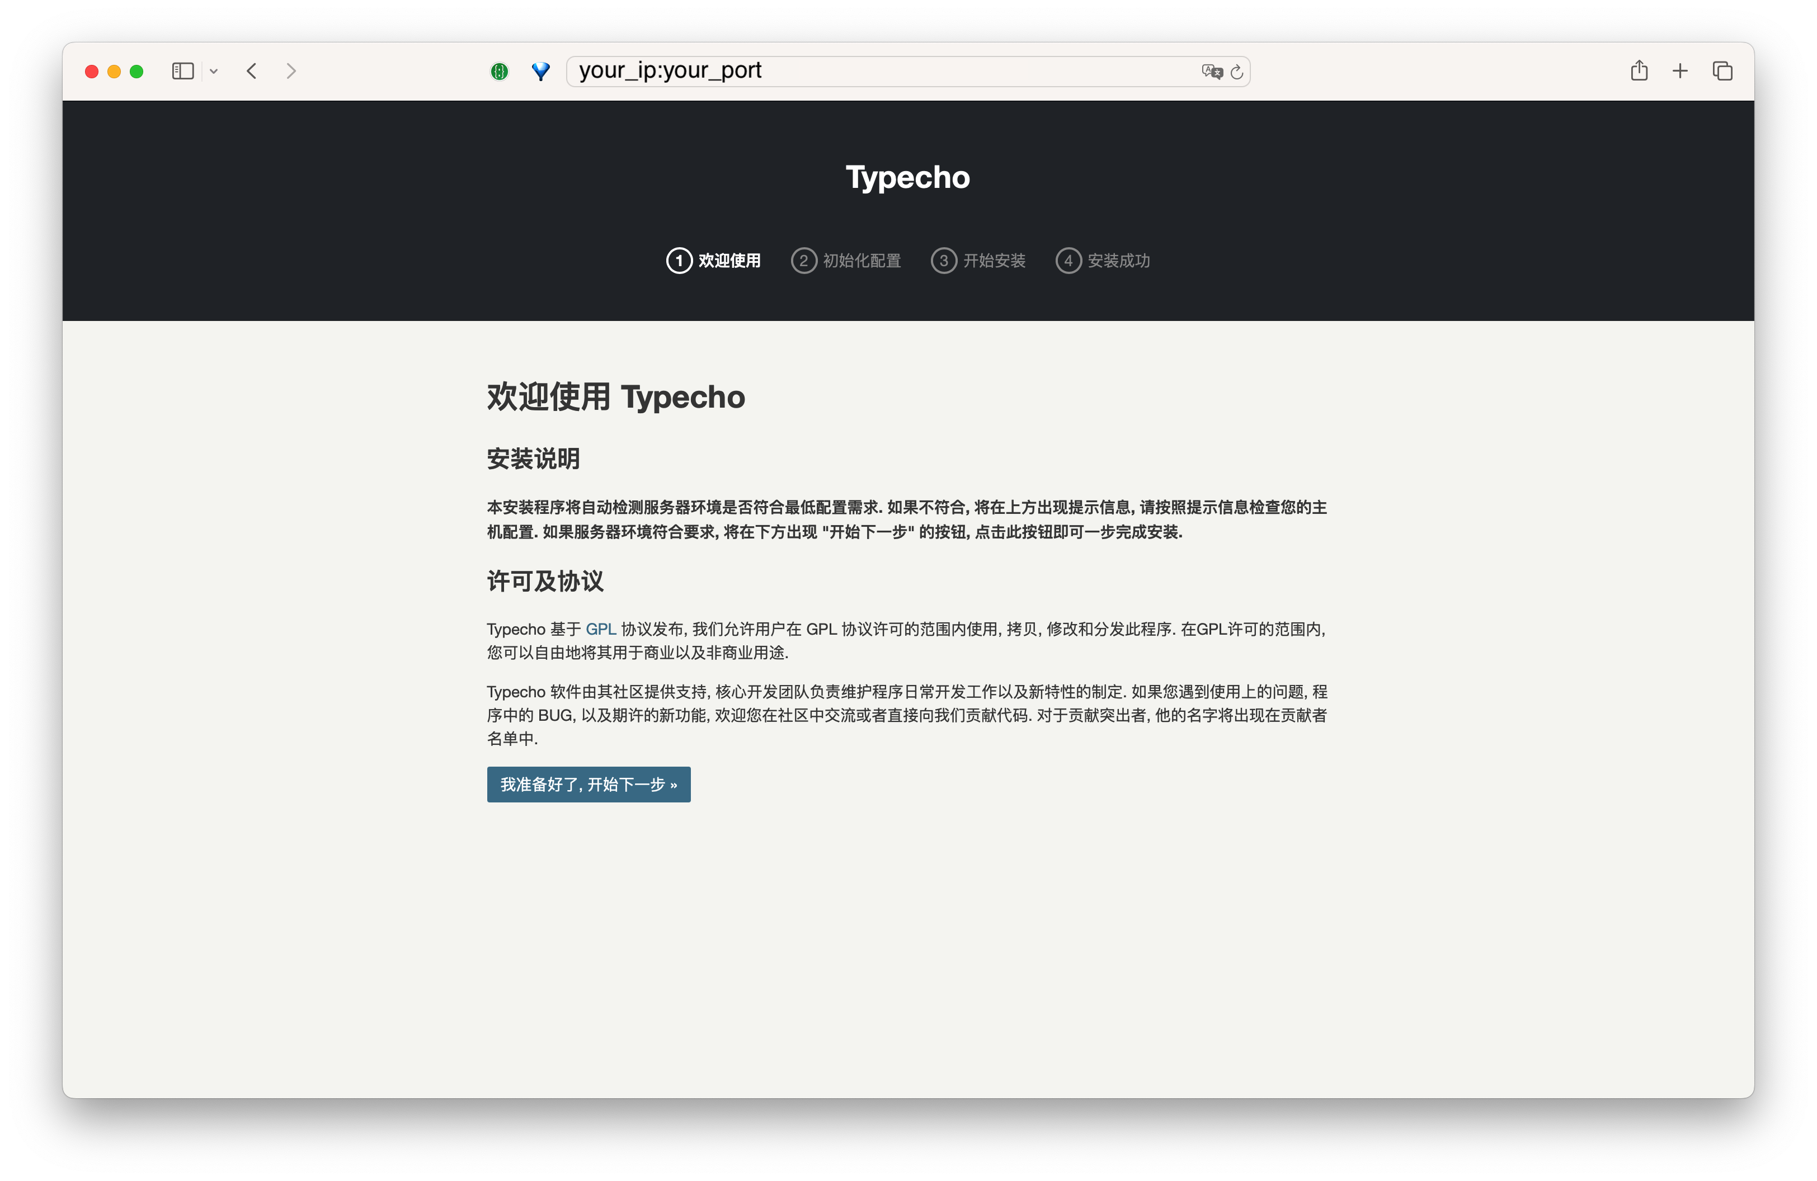This screenshot has width=1817, height=1181.
Task: Select step 2 初始化配置
Action: click(846, 260)
